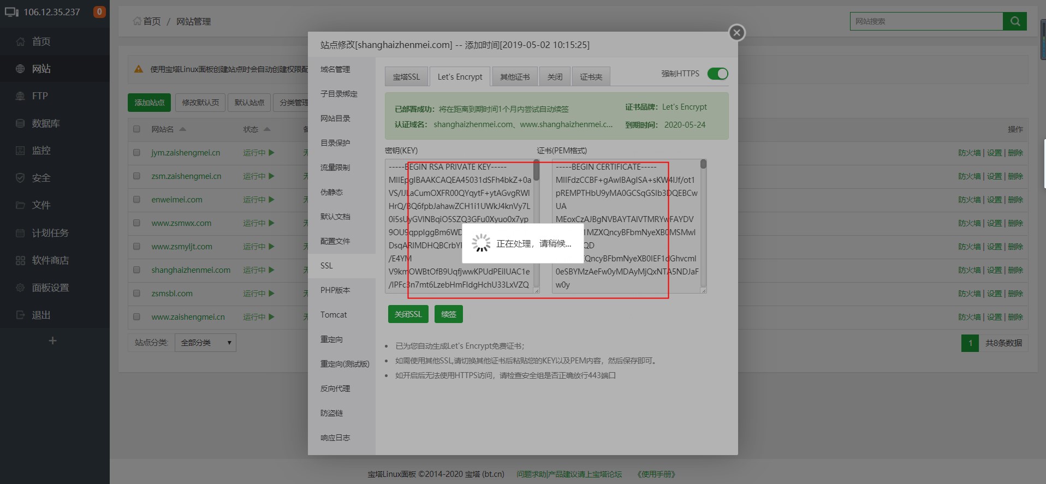1046x484 pixels.
Task: Open 子目录绑定 in dialog menu
Action: [342, 94]
